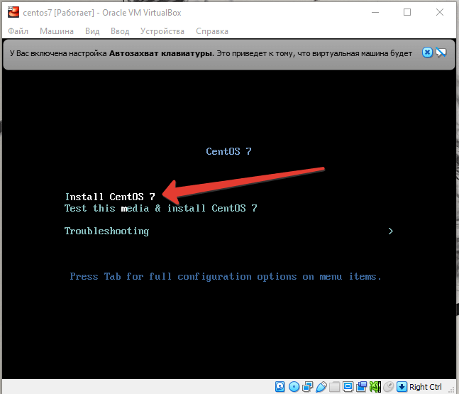Dismiss the keyboard auto-capture notification
The image size is (459, 394).
point(427,53)
